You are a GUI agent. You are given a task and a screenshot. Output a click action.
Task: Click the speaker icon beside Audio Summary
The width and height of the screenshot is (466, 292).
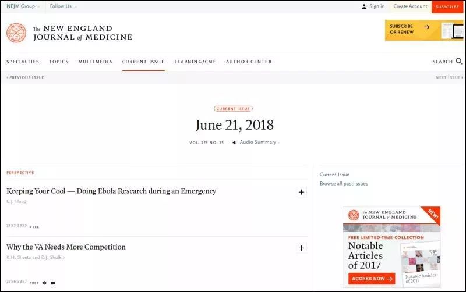[235, 143]
